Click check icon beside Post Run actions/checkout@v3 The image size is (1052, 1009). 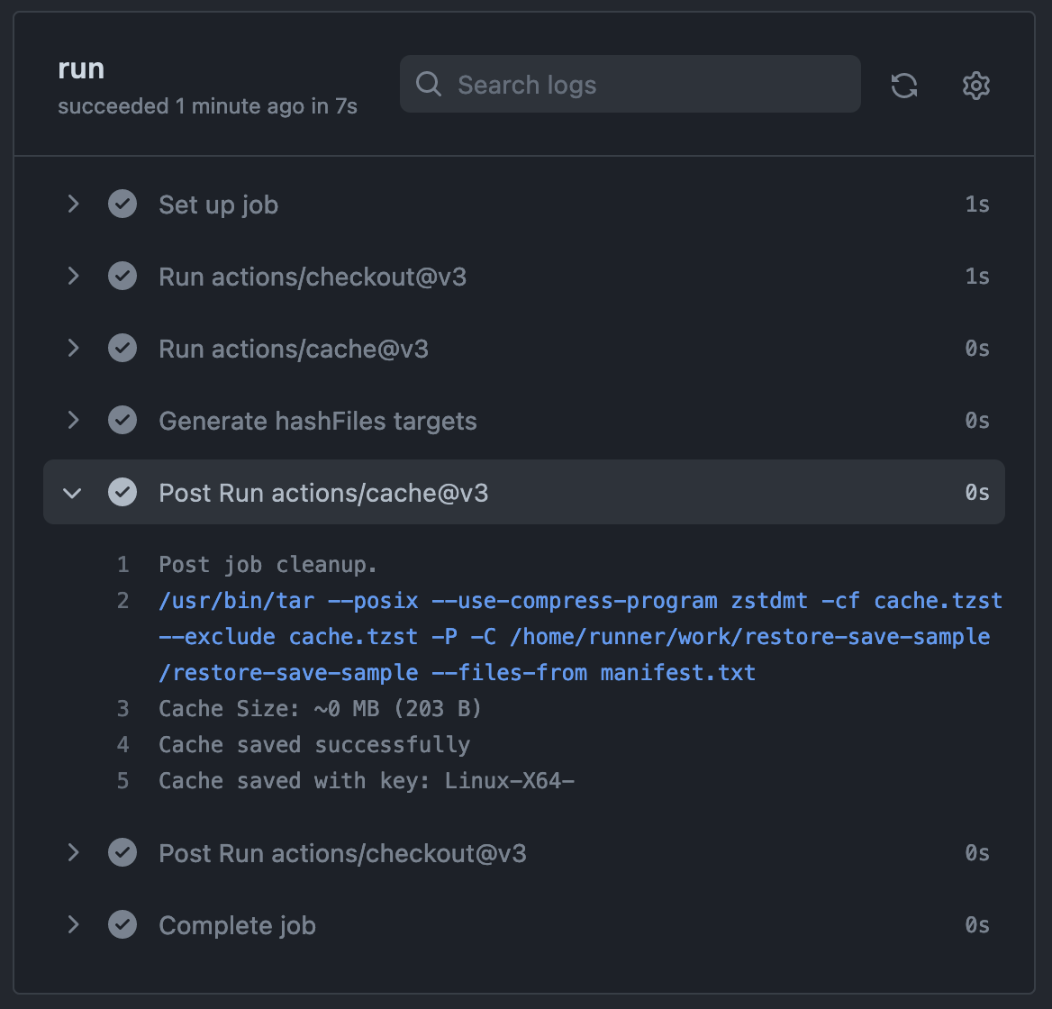click(x=122, y=852)
